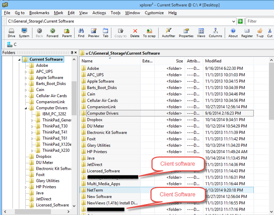Sort by the Extension column header

pyautogui.click(x=147, y=61)
